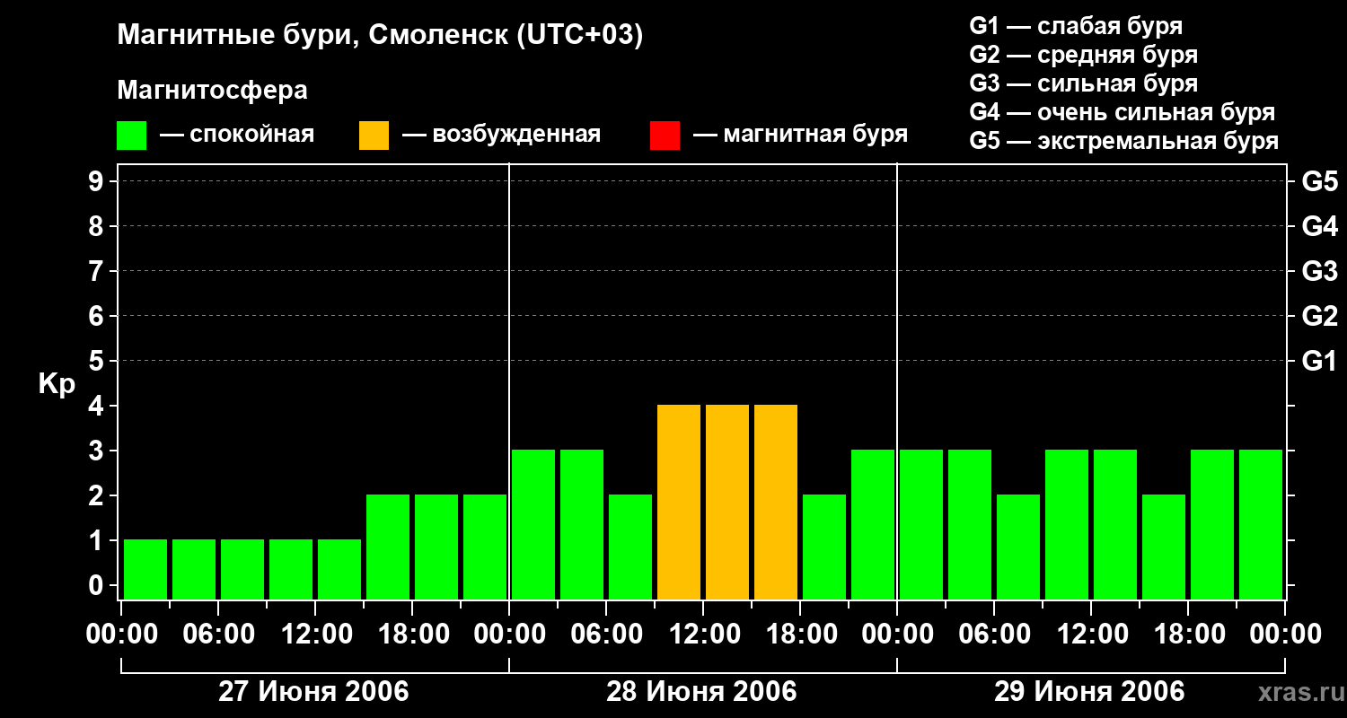Image resolution: width=1347 pixels, height=718 pixels.
Task: Select the 28 Июня 2006 date label
Action: coord(701,692)
